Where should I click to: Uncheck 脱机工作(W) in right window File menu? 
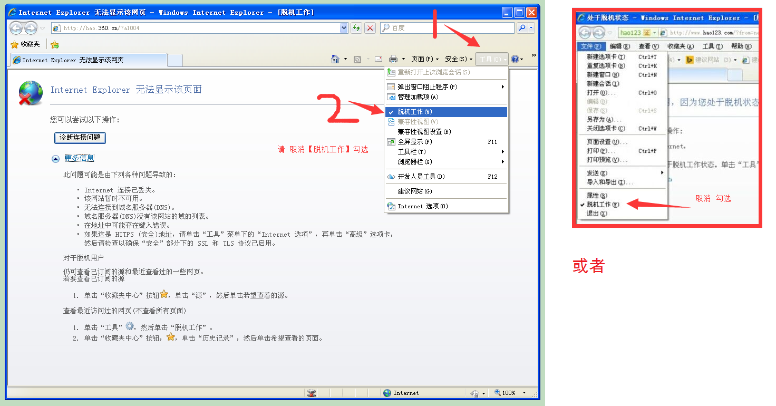coord(623,205)
